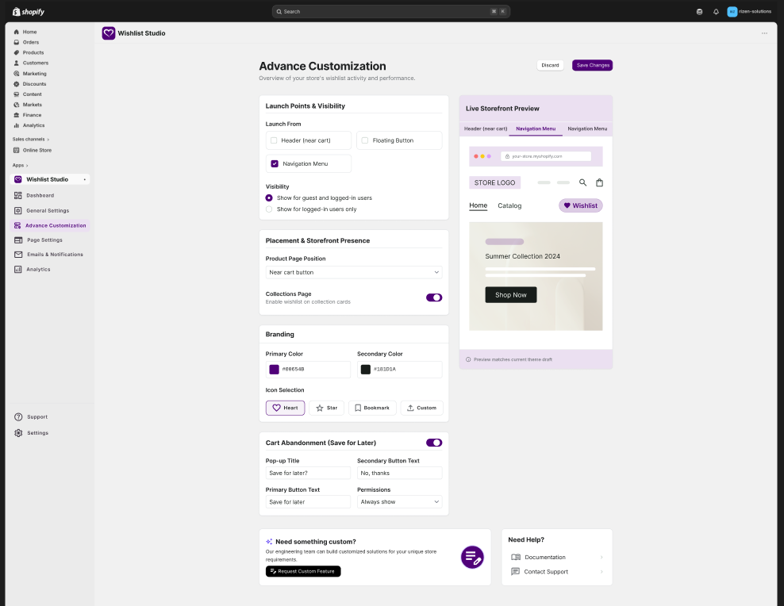The width and height of the screenshot is (784, 606).
Task: Select Show for logged-in users only
Action: coord(269,209)
